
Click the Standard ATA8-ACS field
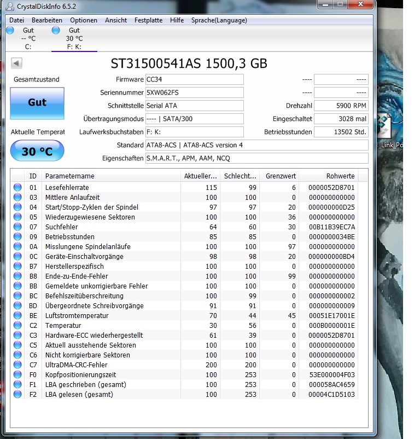click(x=256, y=145)
